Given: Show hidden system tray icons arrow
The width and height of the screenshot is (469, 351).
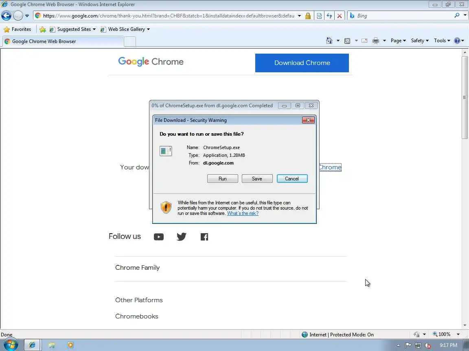Looking at the screenshot, I should pos(398,345).
